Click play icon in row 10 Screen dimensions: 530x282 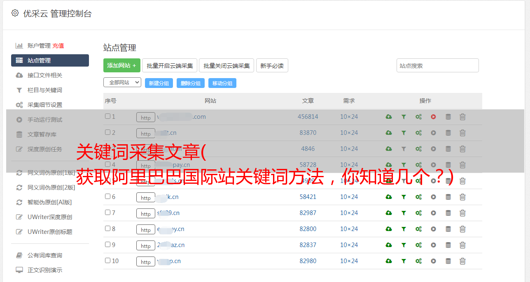433,261
